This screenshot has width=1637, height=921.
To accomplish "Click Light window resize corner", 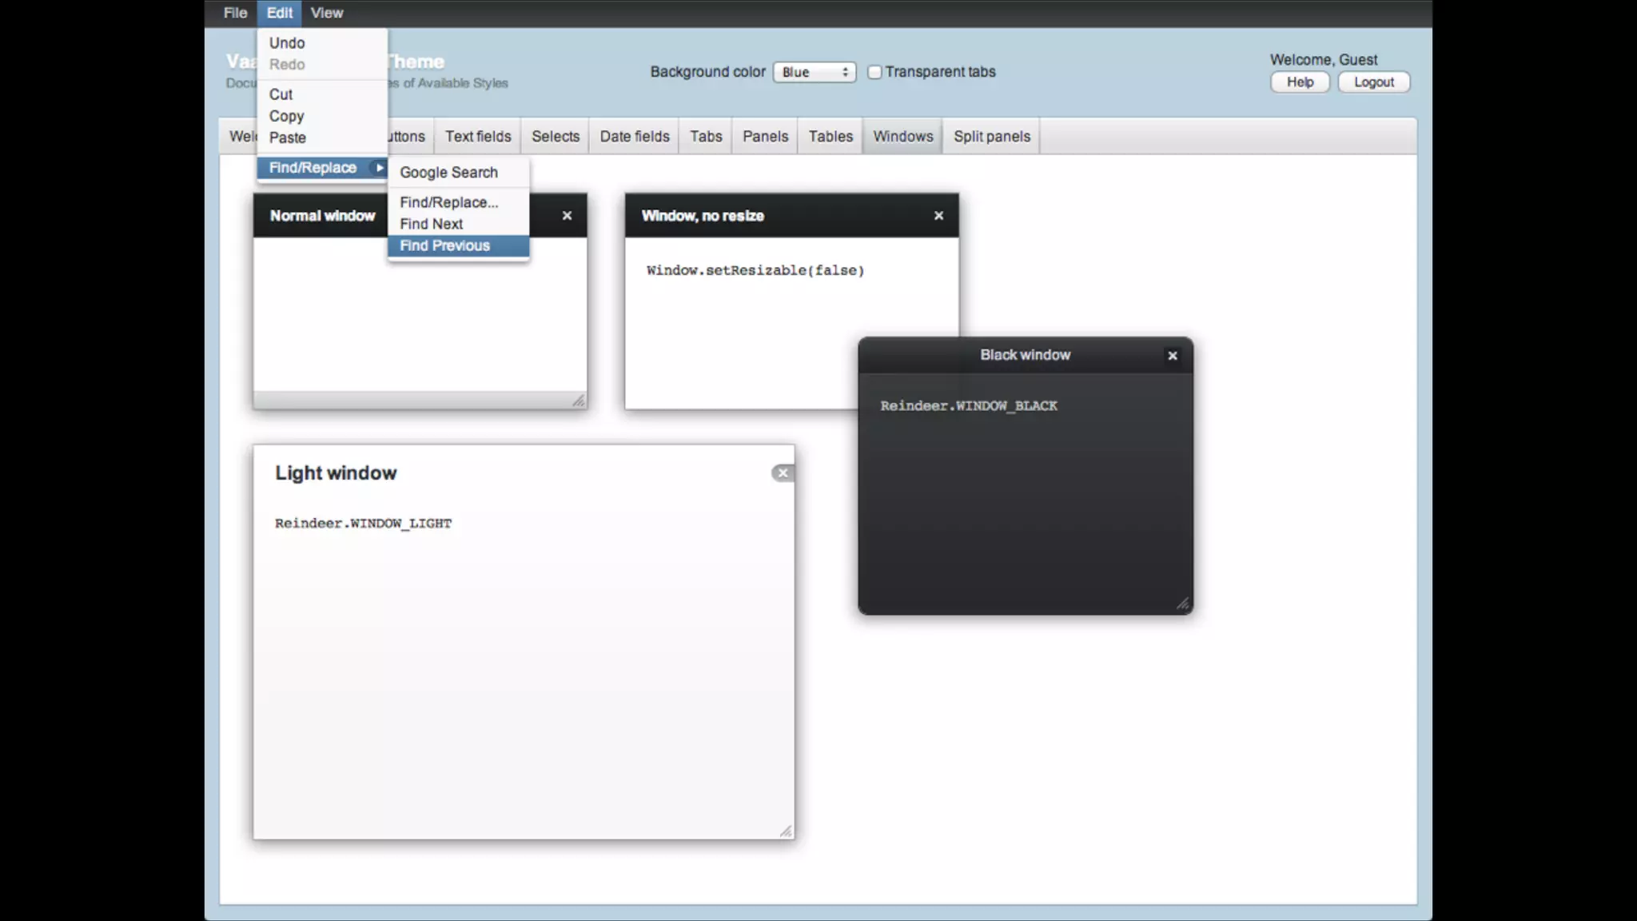I will 786,831.
